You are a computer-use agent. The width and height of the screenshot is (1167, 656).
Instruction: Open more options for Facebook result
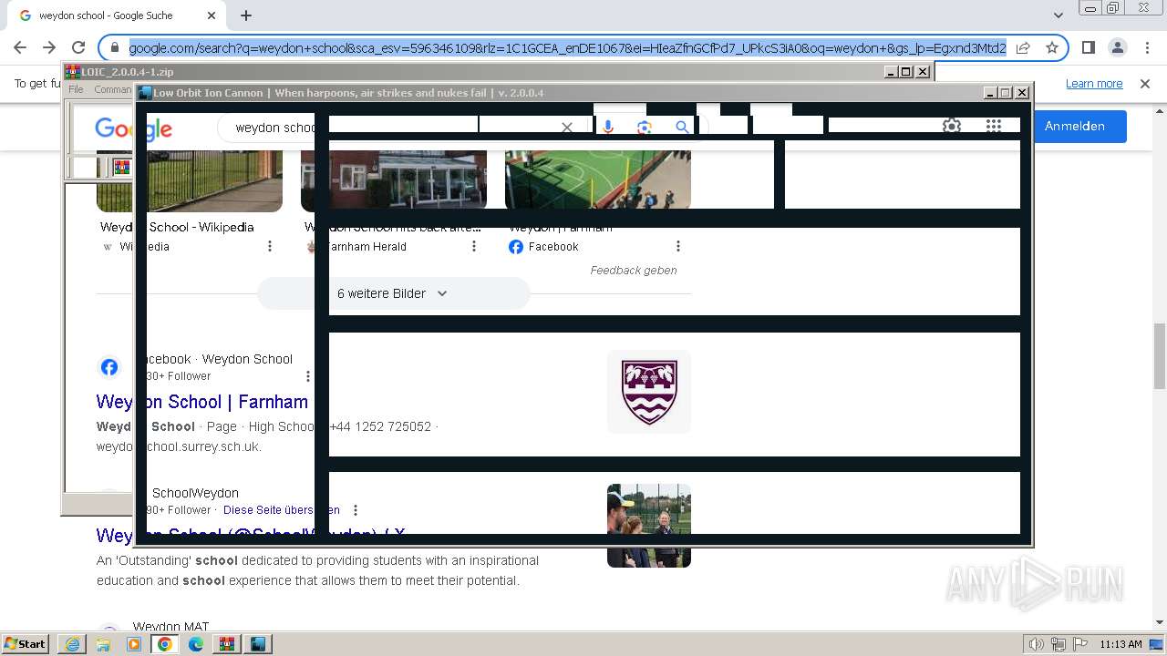point(308,375)
